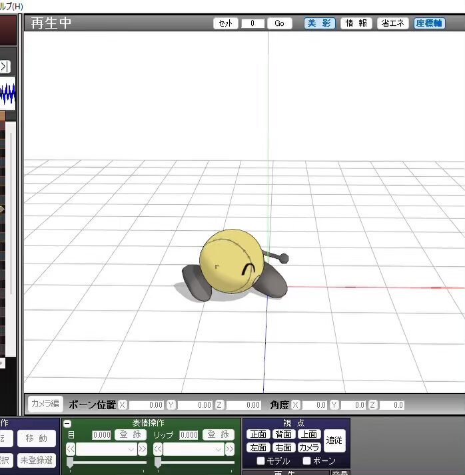Click the 角度 Y value field
This screenshot has height=475, width=465.
point(353,405)
